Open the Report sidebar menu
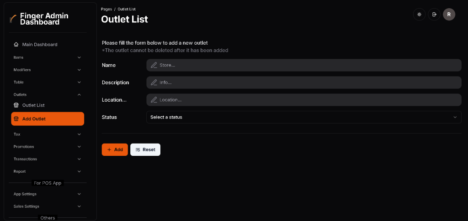The image size is (468, 221). pos(47,171)
